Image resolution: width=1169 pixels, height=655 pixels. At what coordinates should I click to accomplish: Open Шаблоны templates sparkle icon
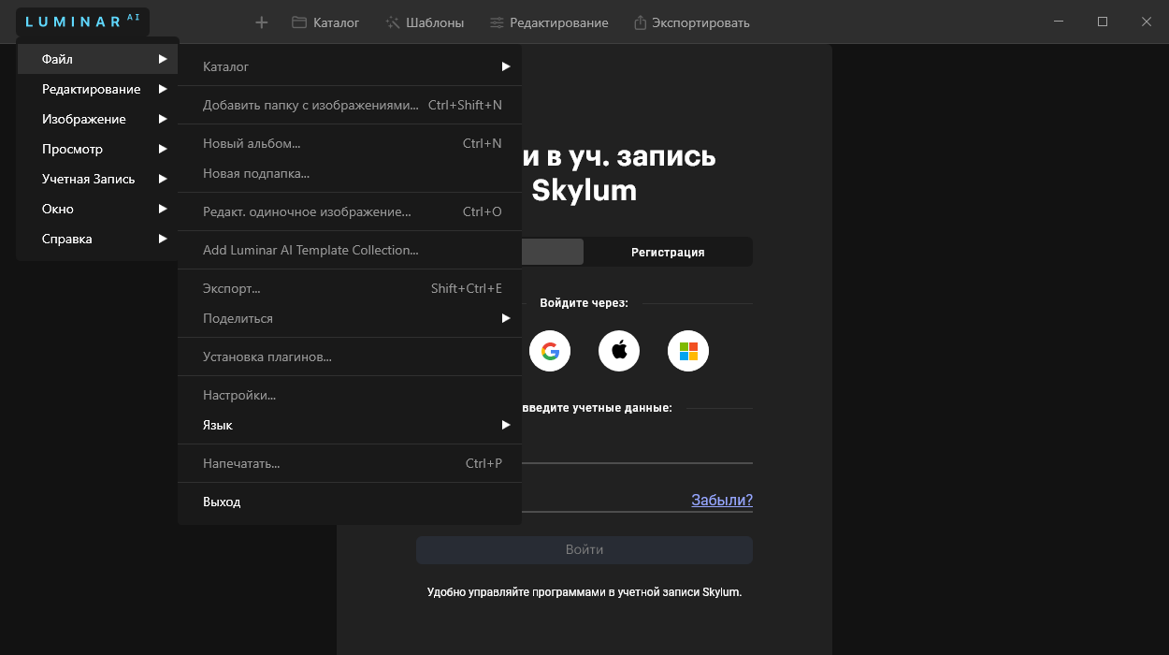point(393,22)
